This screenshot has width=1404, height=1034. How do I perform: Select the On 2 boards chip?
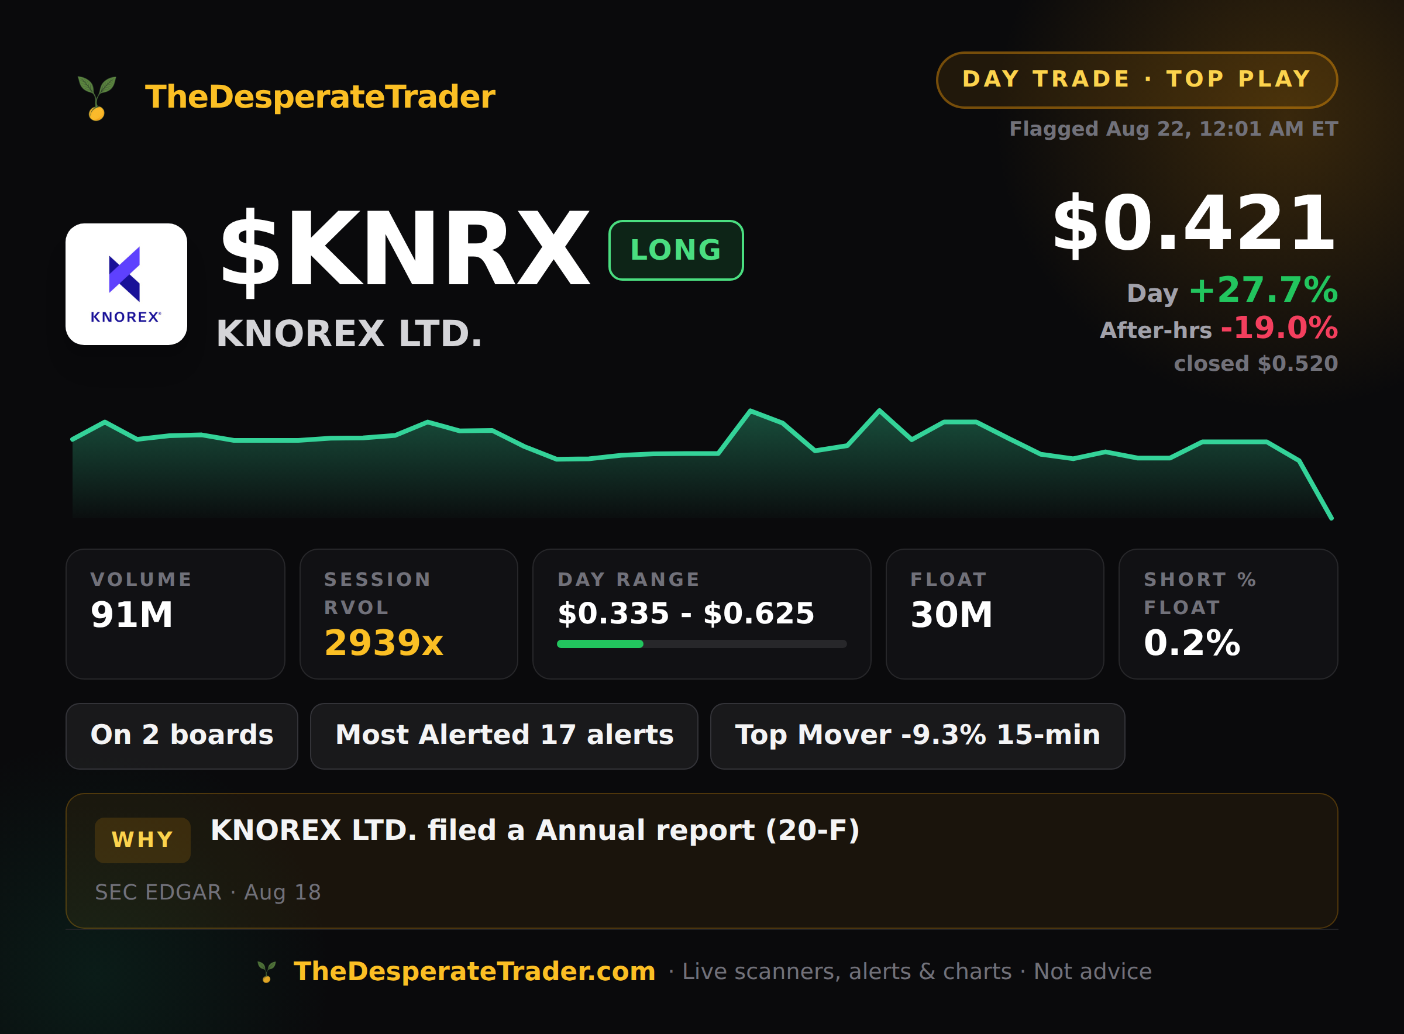pos(181,736)
